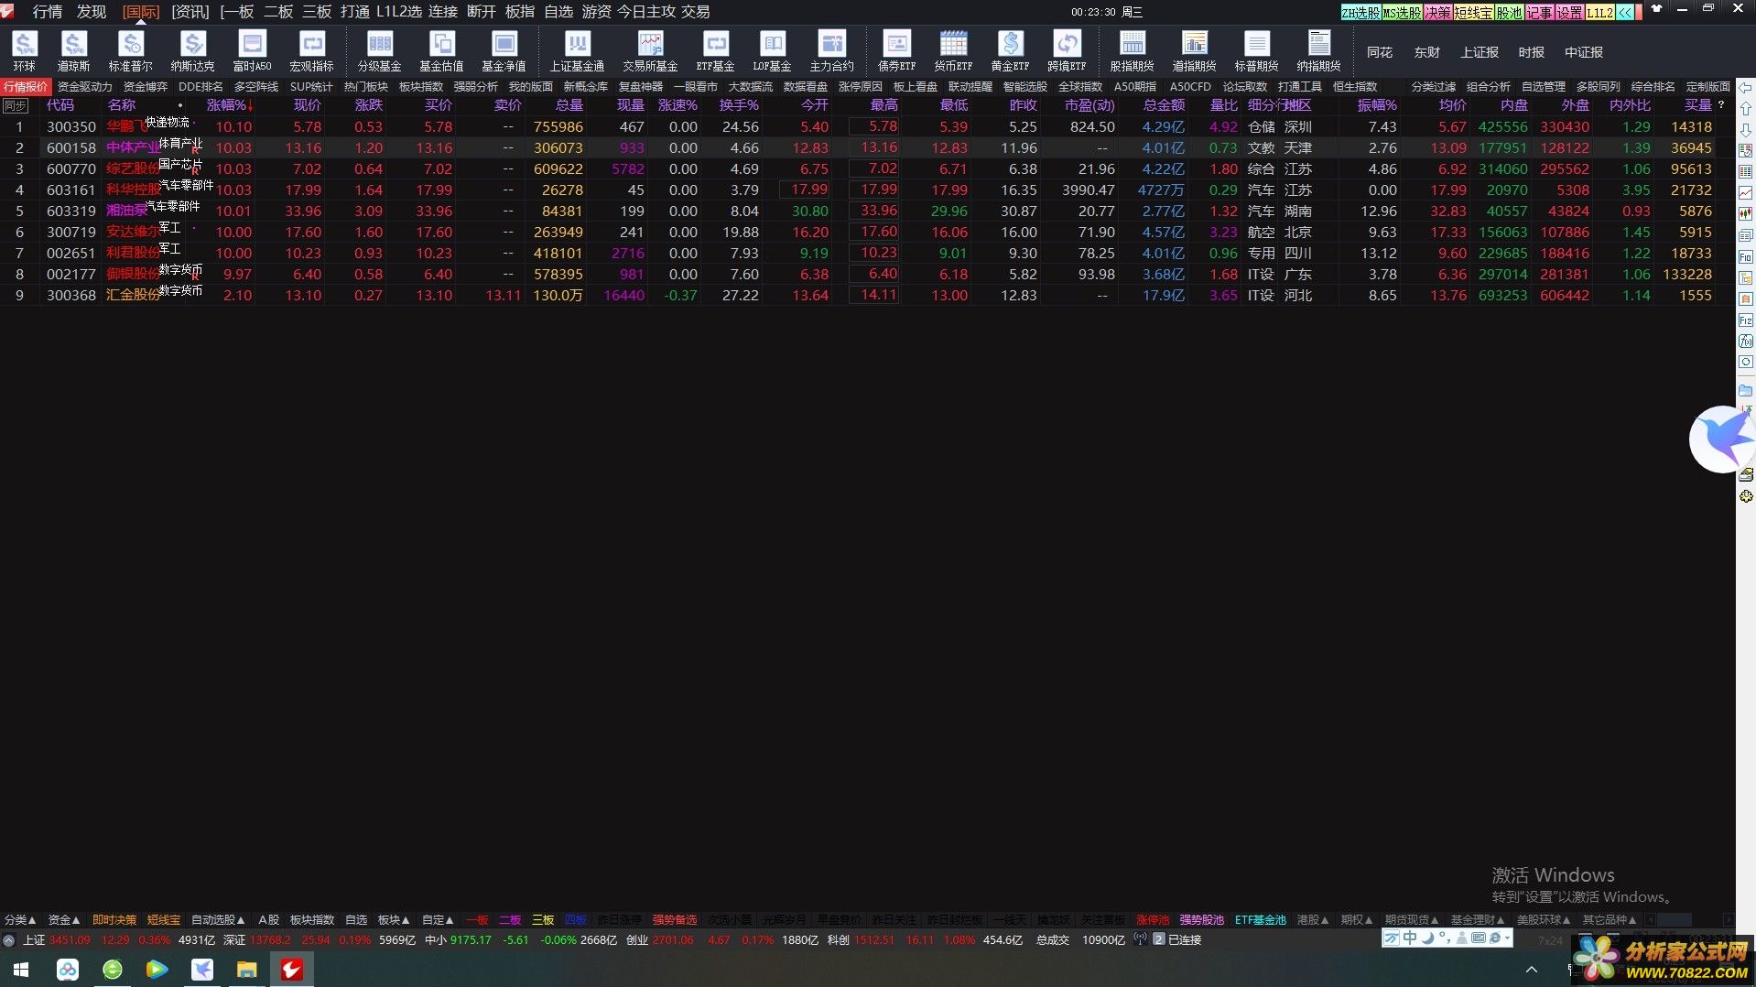Open the 基金估值 fund valuation icon
Image resolution: width=1756 pixels, height=987 pixels.
[x=441, y=50]
